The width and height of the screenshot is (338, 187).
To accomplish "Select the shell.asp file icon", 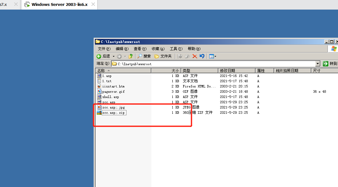I will (x=99, y=97).
